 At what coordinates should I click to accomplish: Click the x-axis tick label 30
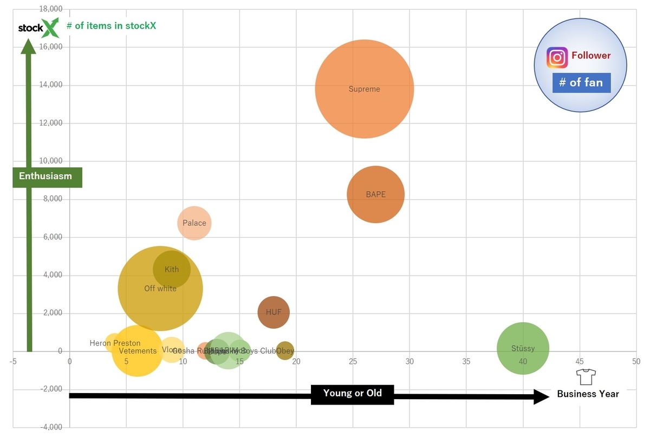[x=410, y=361]
